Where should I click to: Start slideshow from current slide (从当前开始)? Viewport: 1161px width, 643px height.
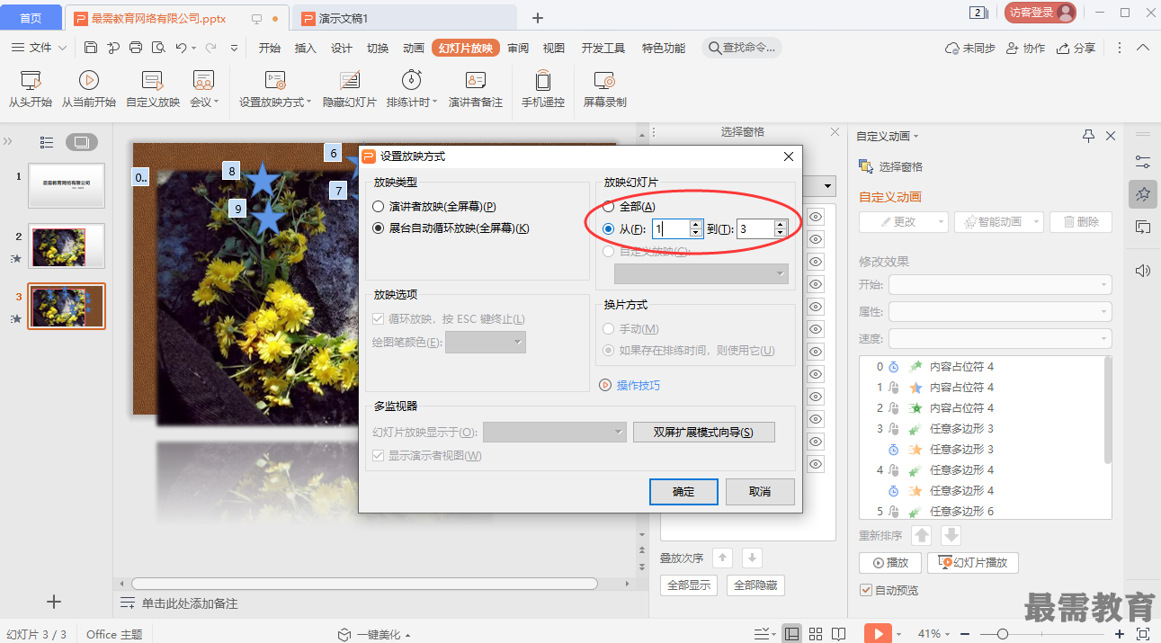(x=88, y=89)
